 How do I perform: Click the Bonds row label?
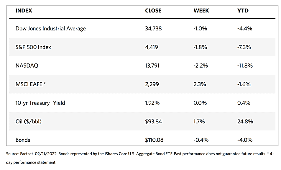[23, 140]
